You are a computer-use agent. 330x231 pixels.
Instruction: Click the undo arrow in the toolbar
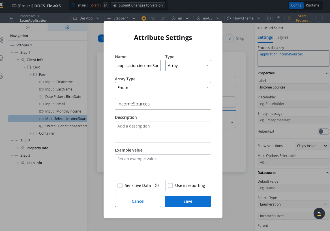153,18
